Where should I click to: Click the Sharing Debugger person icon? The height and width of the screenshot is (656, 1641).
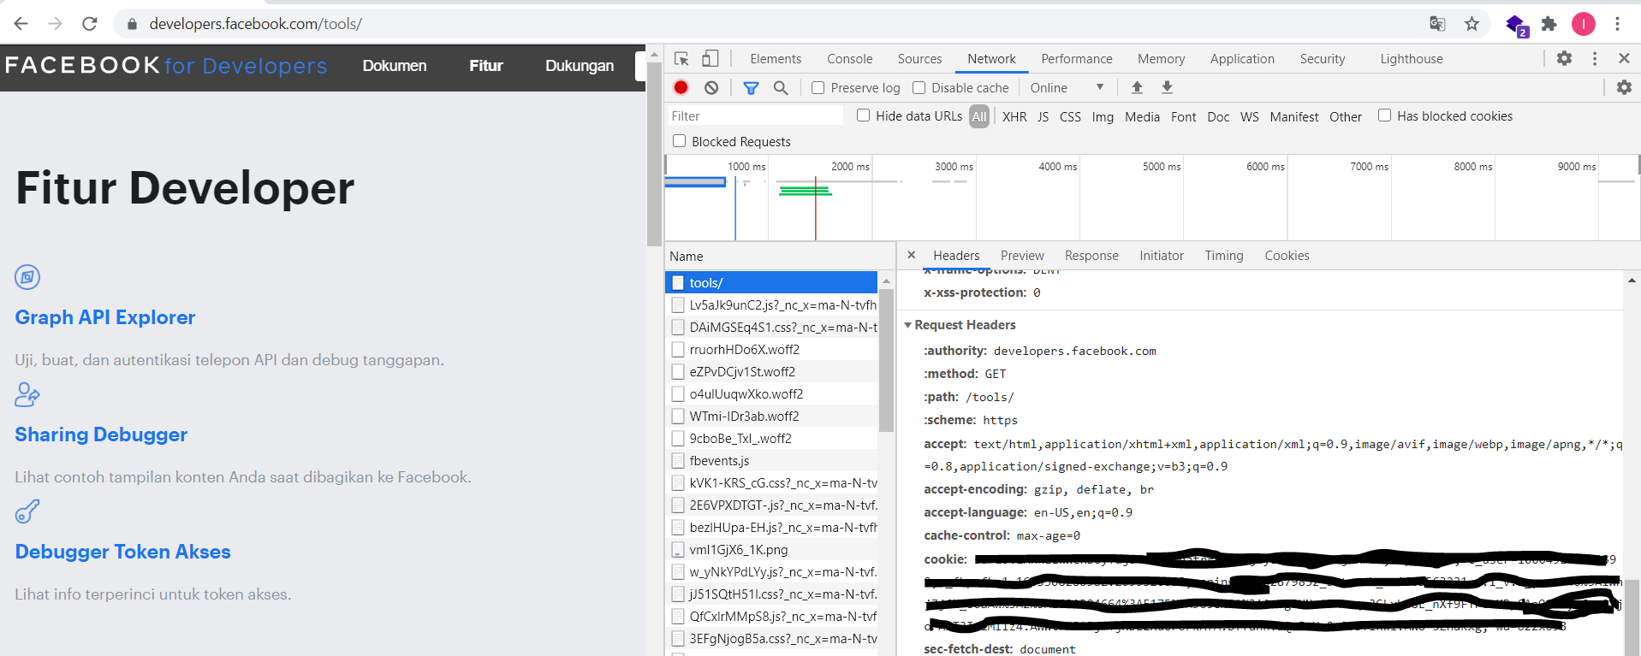point(27,394)
